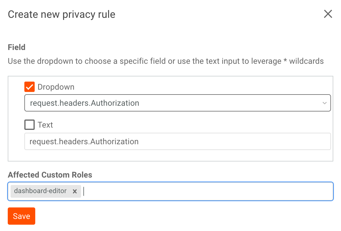Screen dimensions: 341x231
Task: Remove dashboard-editor using its x icon
Action: click(x=75, y=191)
